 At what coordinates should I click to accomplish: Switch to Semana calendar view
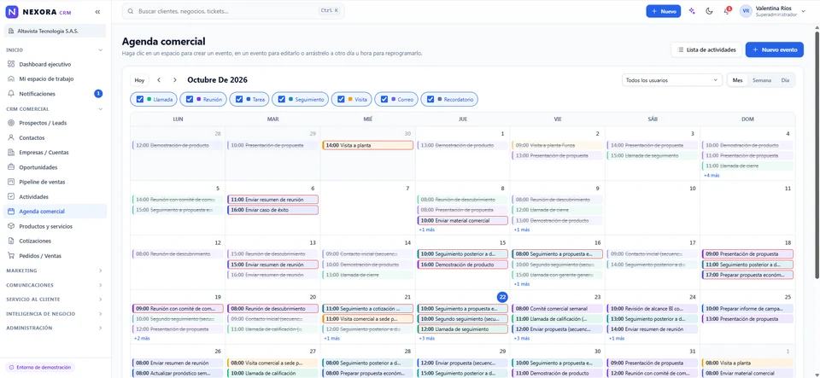[761, 80]
